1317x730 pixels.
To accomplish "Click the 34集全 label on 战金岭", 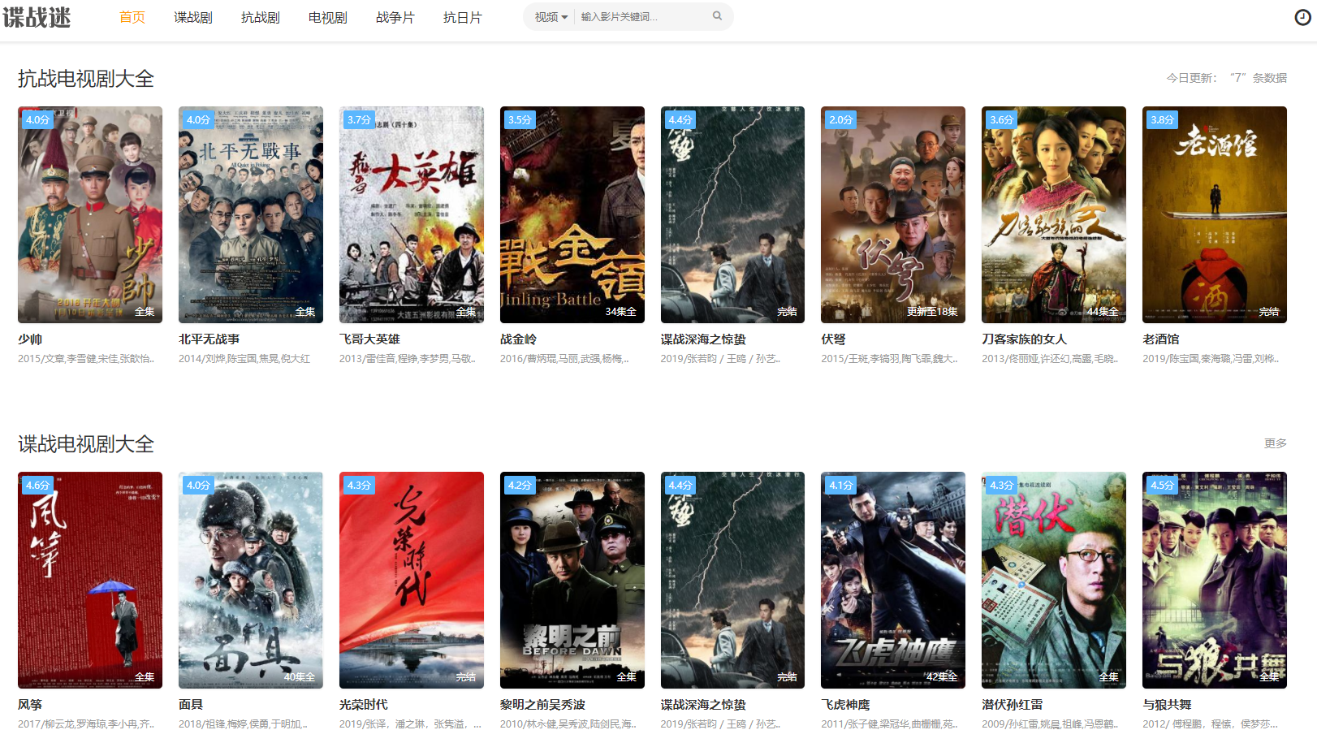I will [621, 312].
